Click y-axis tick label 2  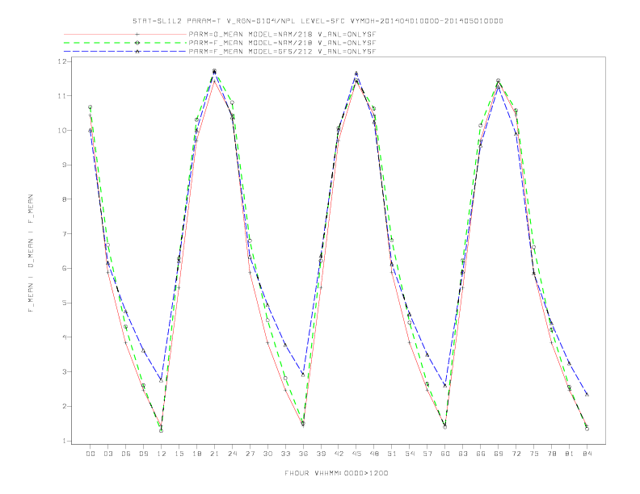click(x=64, y=406)
